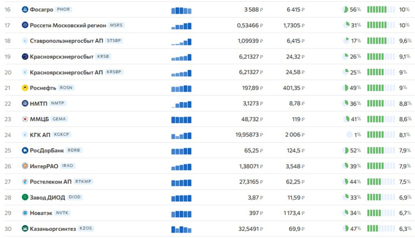Open the Фосагро stock page

pos(41,9)
